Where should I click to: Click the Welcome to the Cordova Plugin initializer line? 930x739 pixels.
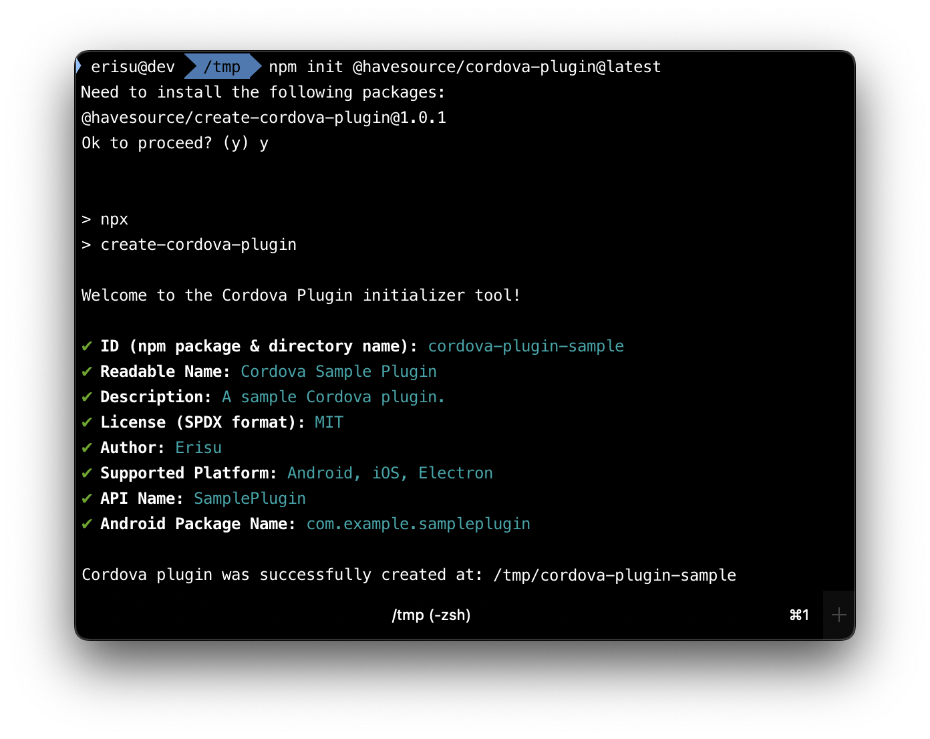pyautogui.click(x=301, y=295)
